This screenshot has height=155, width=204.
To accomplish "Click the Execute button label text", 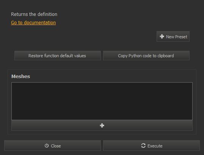I will pyautogui.click(x=155, y=146).
